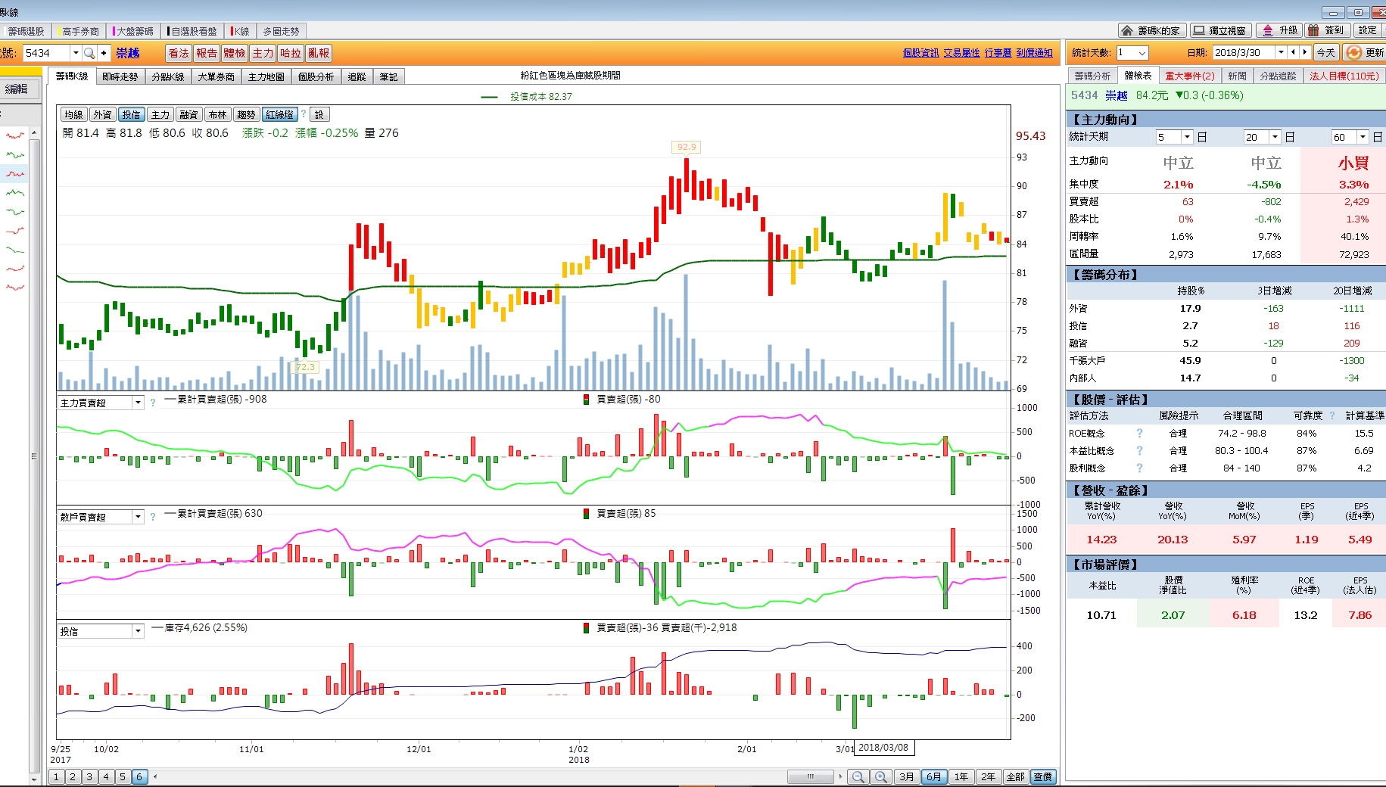The width and height of the screenshot is (1386, 787).
Task: Click the 今天 today button
Action: pyautogui.click(x=1325, y=52)
